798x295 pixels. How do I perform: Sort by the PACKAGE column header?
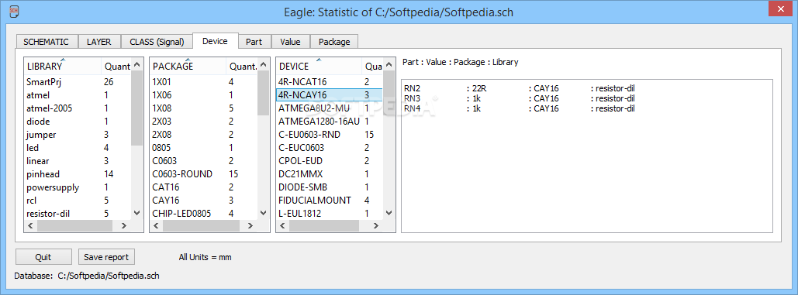coord(188,66)
